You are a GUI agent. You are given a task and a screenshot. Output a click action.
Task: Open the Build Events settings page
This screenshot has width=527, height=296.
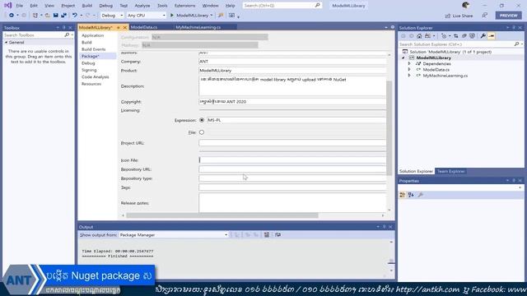(x=93, y=49)
